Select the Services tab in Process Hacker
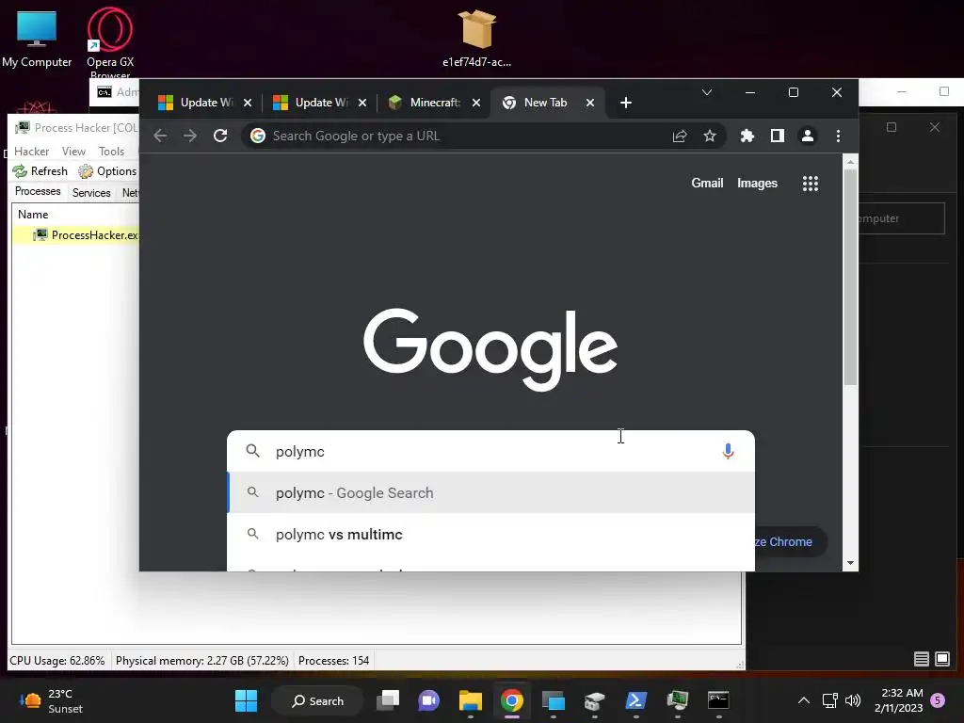Image resolution: width=964 pixels, height=723 pixels. point(91,192)
